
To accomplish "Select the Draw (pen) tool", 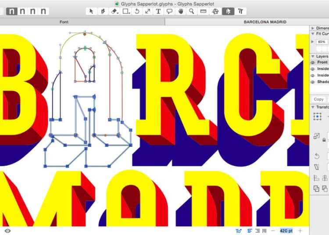I will tap(104, 11).
